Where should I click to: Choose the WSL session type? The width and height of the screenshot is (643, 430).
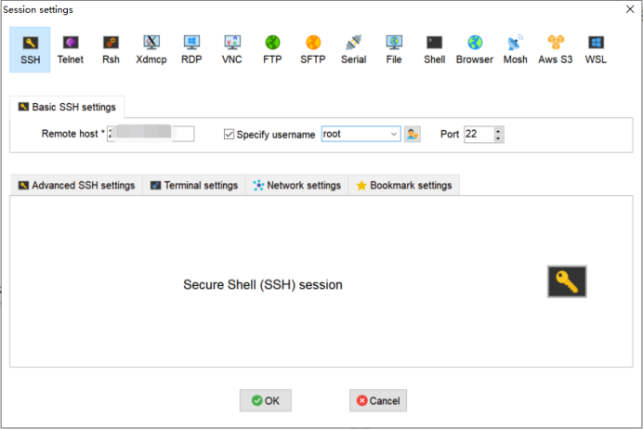(596, 49)
